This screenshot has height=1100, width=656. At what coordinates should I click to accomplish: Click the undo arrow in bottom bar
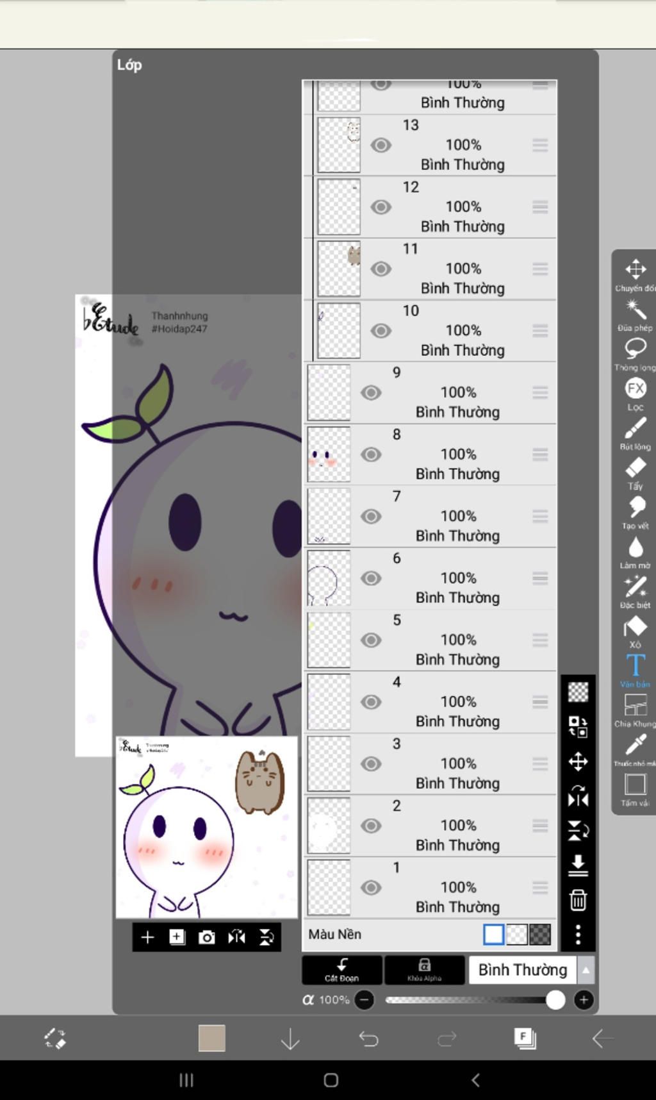coord(368,1038)
